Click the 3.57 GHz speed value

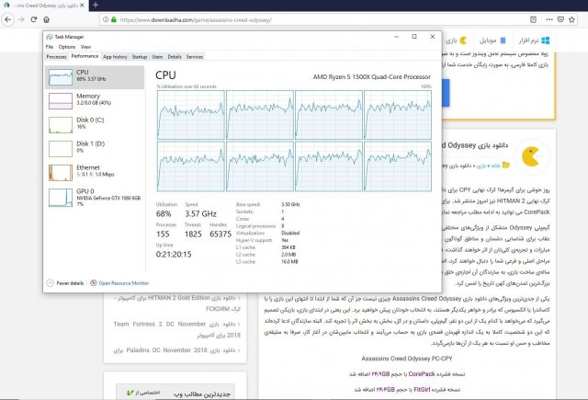tap(200, 214)
